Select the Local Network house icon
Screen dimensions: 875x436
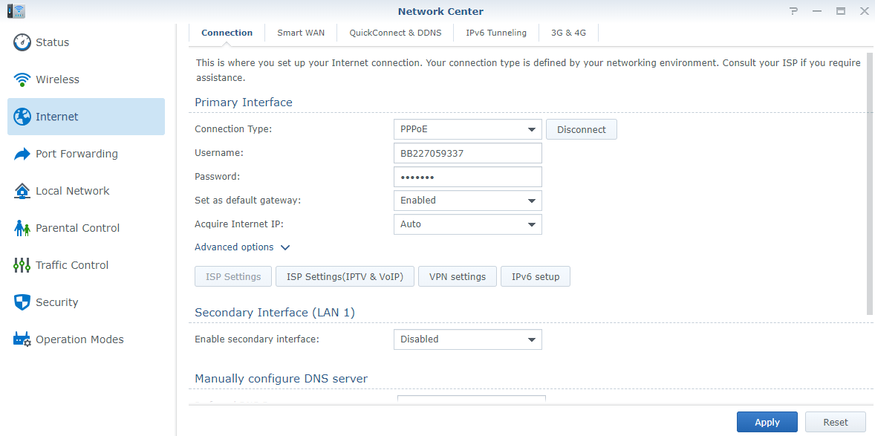pos(23,191)
